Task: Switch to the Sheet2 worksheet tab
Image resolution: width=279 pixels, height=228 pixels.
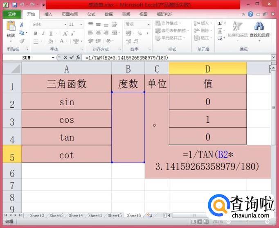Action: pyautogui.click(x=37, y=215)
